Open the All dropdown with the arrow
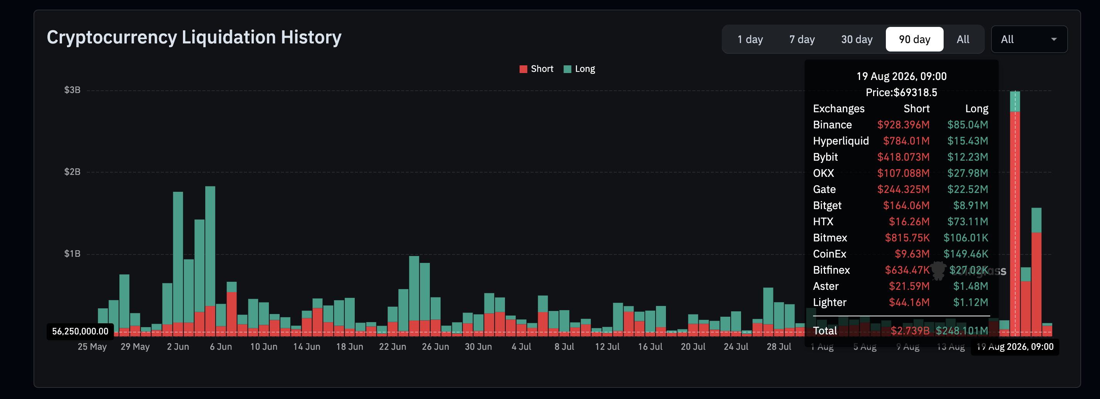Viewport: 1100px width, 399px height. (1029, 39)
